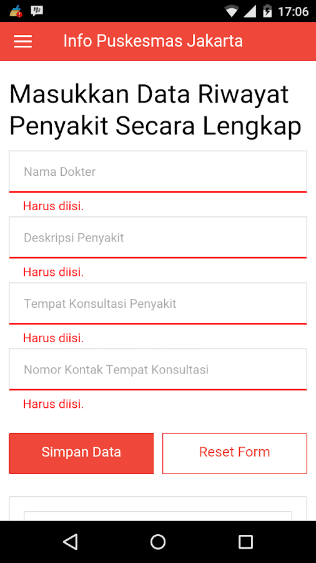Tap the partially visible card at bottom
This screenshot has height=563, width=316.
coord(158,509)
